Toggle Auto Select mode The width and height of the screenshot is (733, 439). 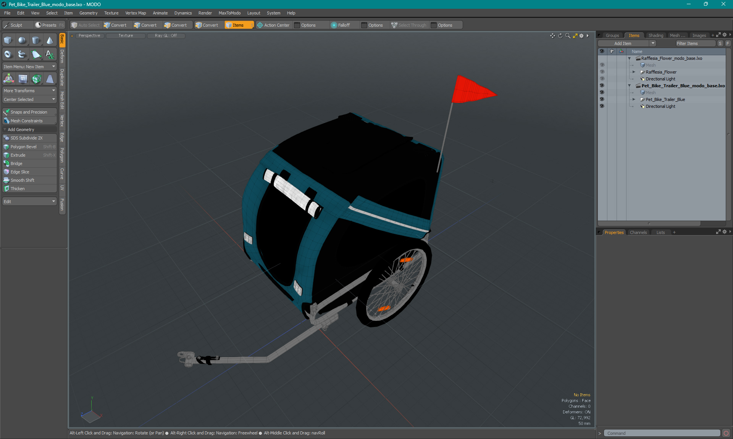[x=86, y=25]
